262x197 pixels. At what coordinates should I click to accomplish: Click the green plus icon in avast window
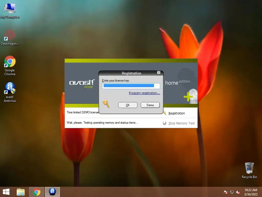pyautogui.click(x=188, y=97)
